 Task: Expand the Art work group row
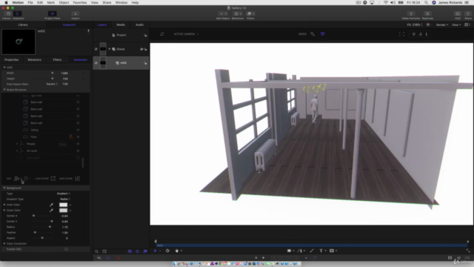point(17,151)
